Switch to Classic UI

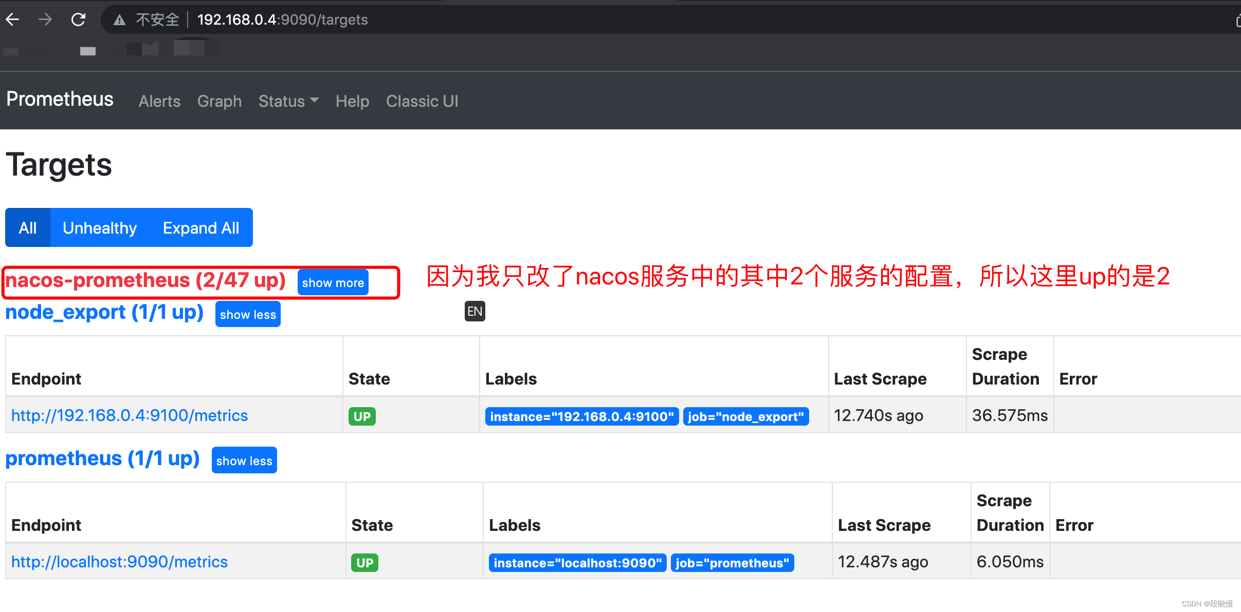(x=422, y=101)
